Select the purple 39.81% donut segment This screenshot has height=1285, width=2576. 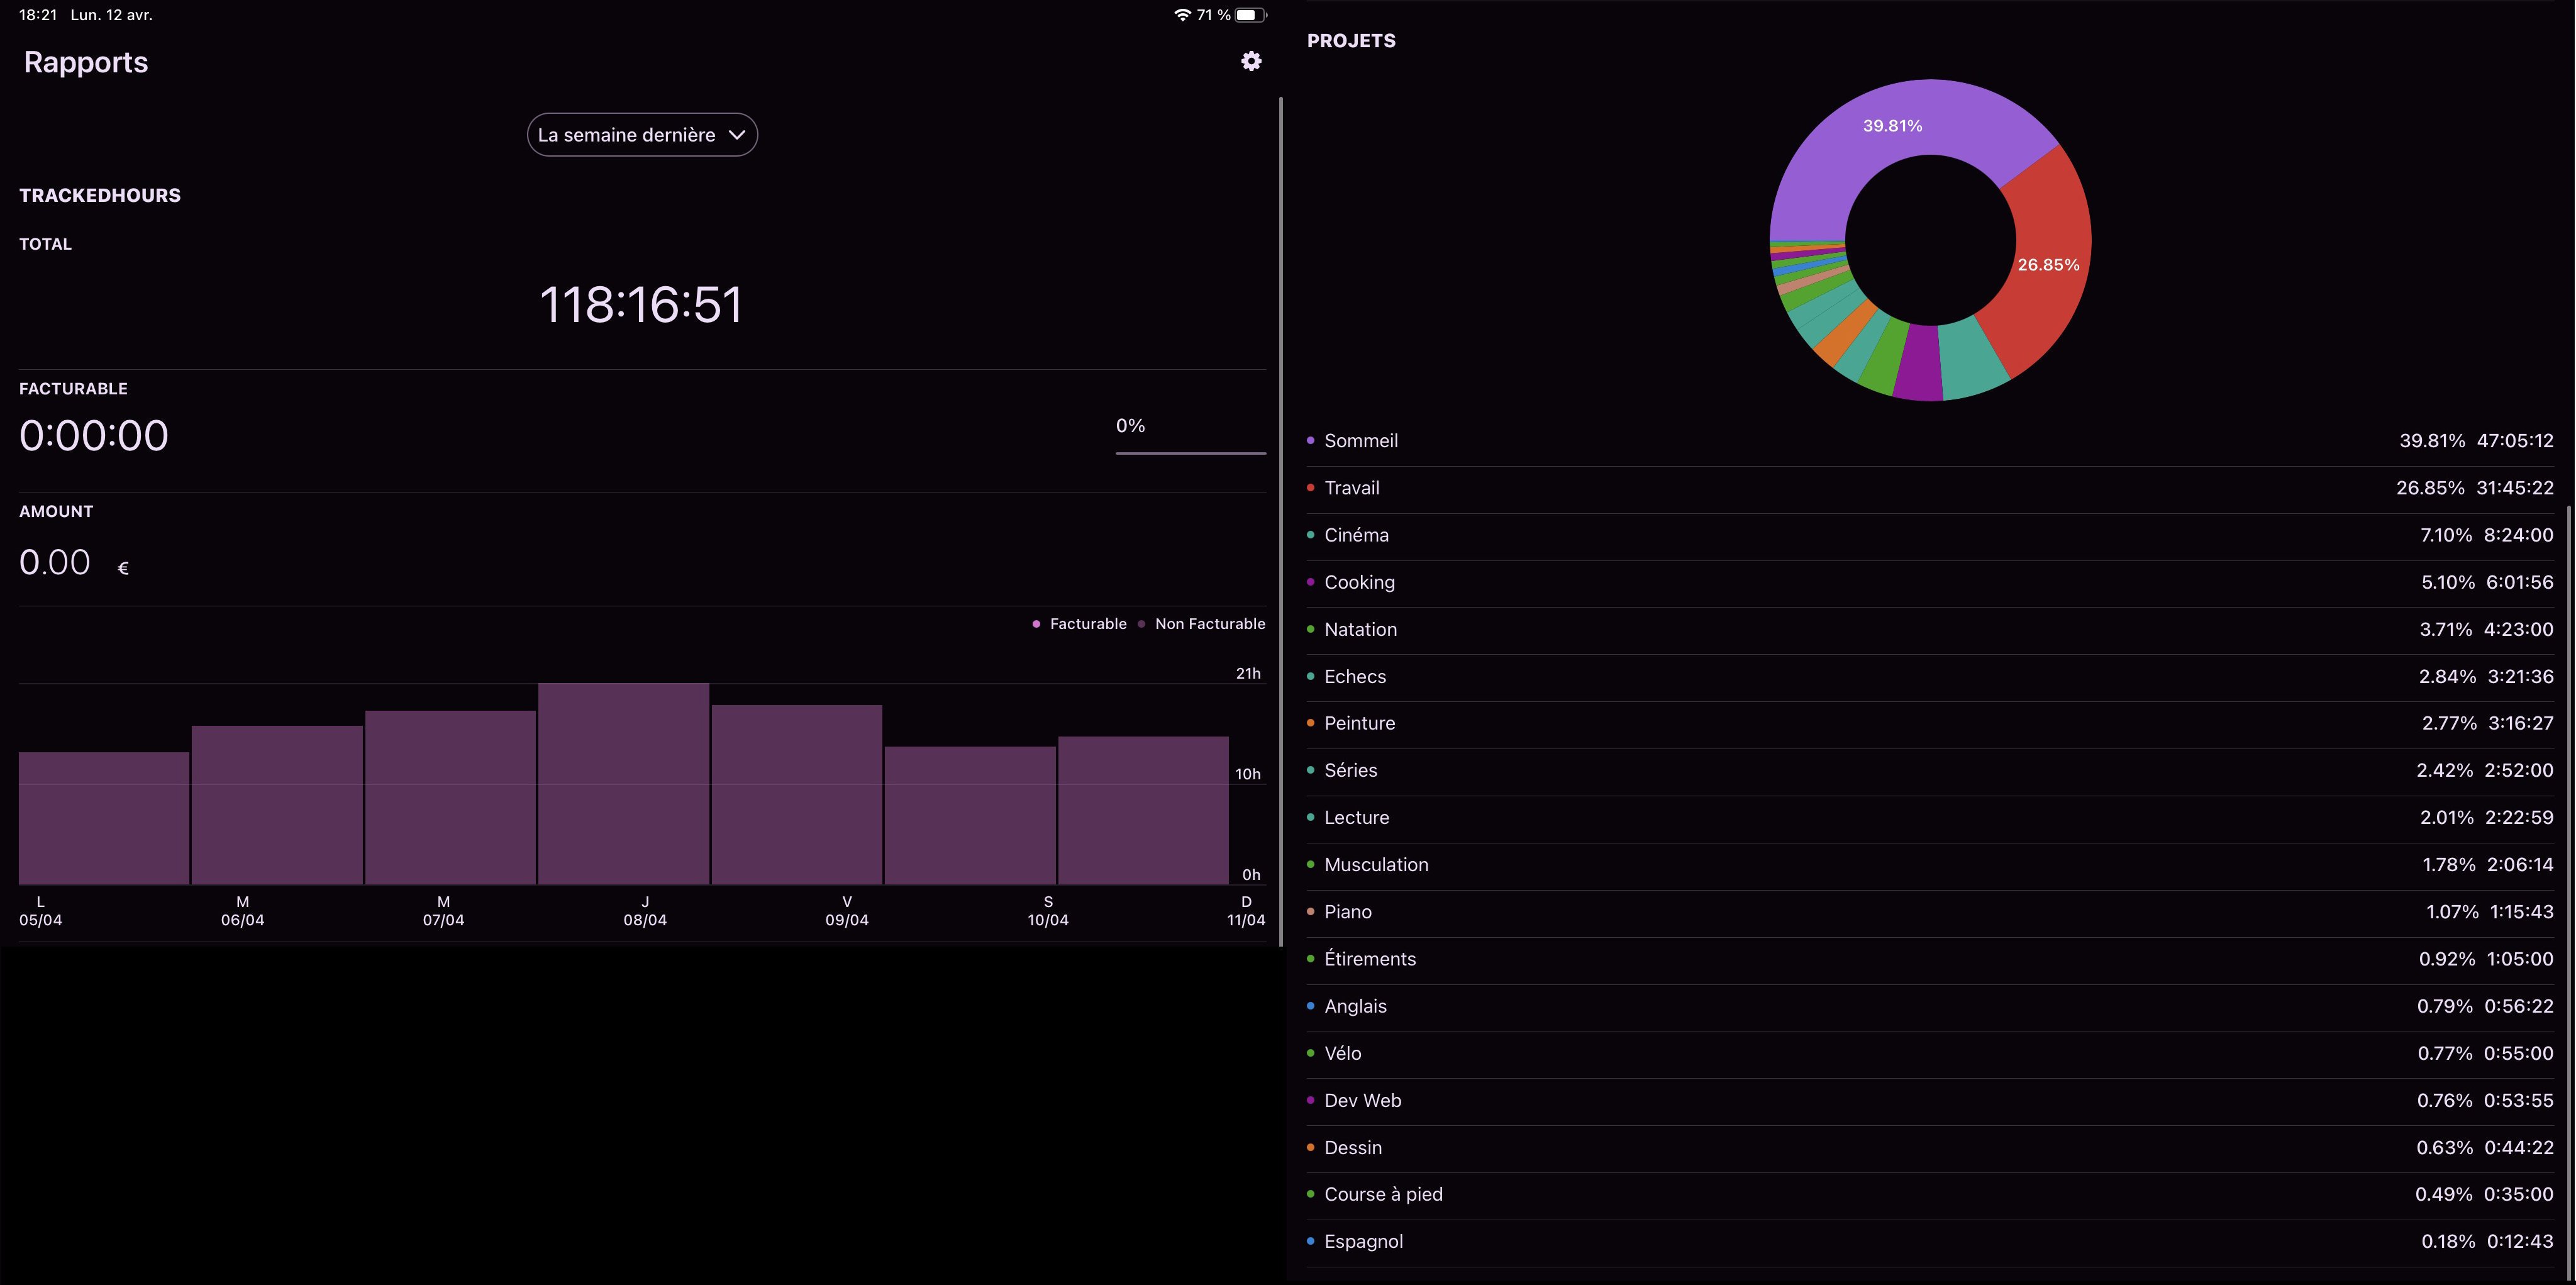[x=1891, y=126]
